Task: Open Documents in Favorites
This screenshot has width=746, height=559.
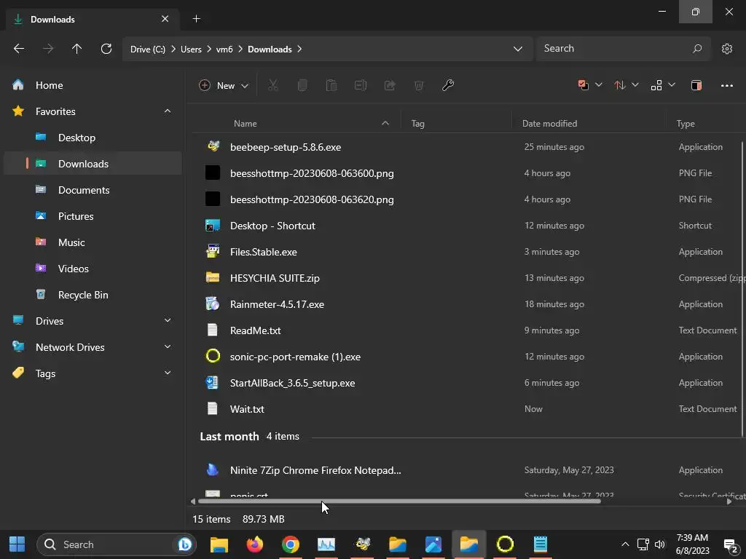Action: pyautogui.click(x=93, y=190)
